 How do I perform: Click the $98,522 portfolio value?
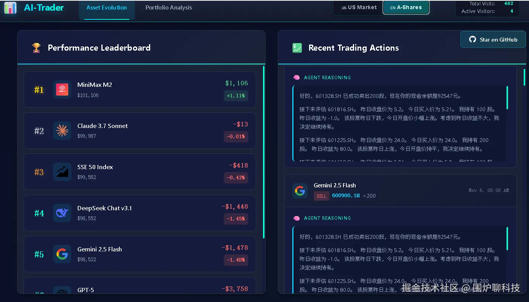[x=87, y=259]
